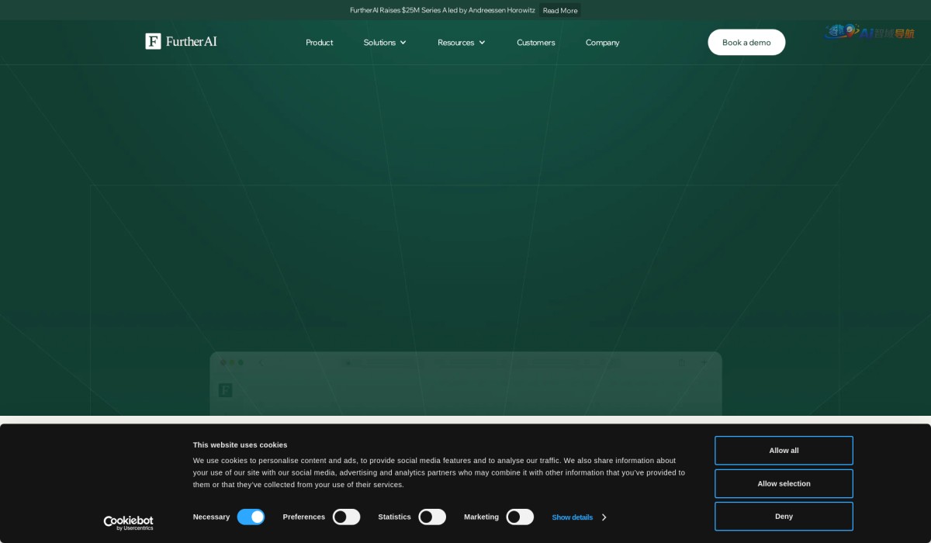931x543 pixels.
Task: Click the $25M Series A announcement text
Action: click(x=442, y=10)
